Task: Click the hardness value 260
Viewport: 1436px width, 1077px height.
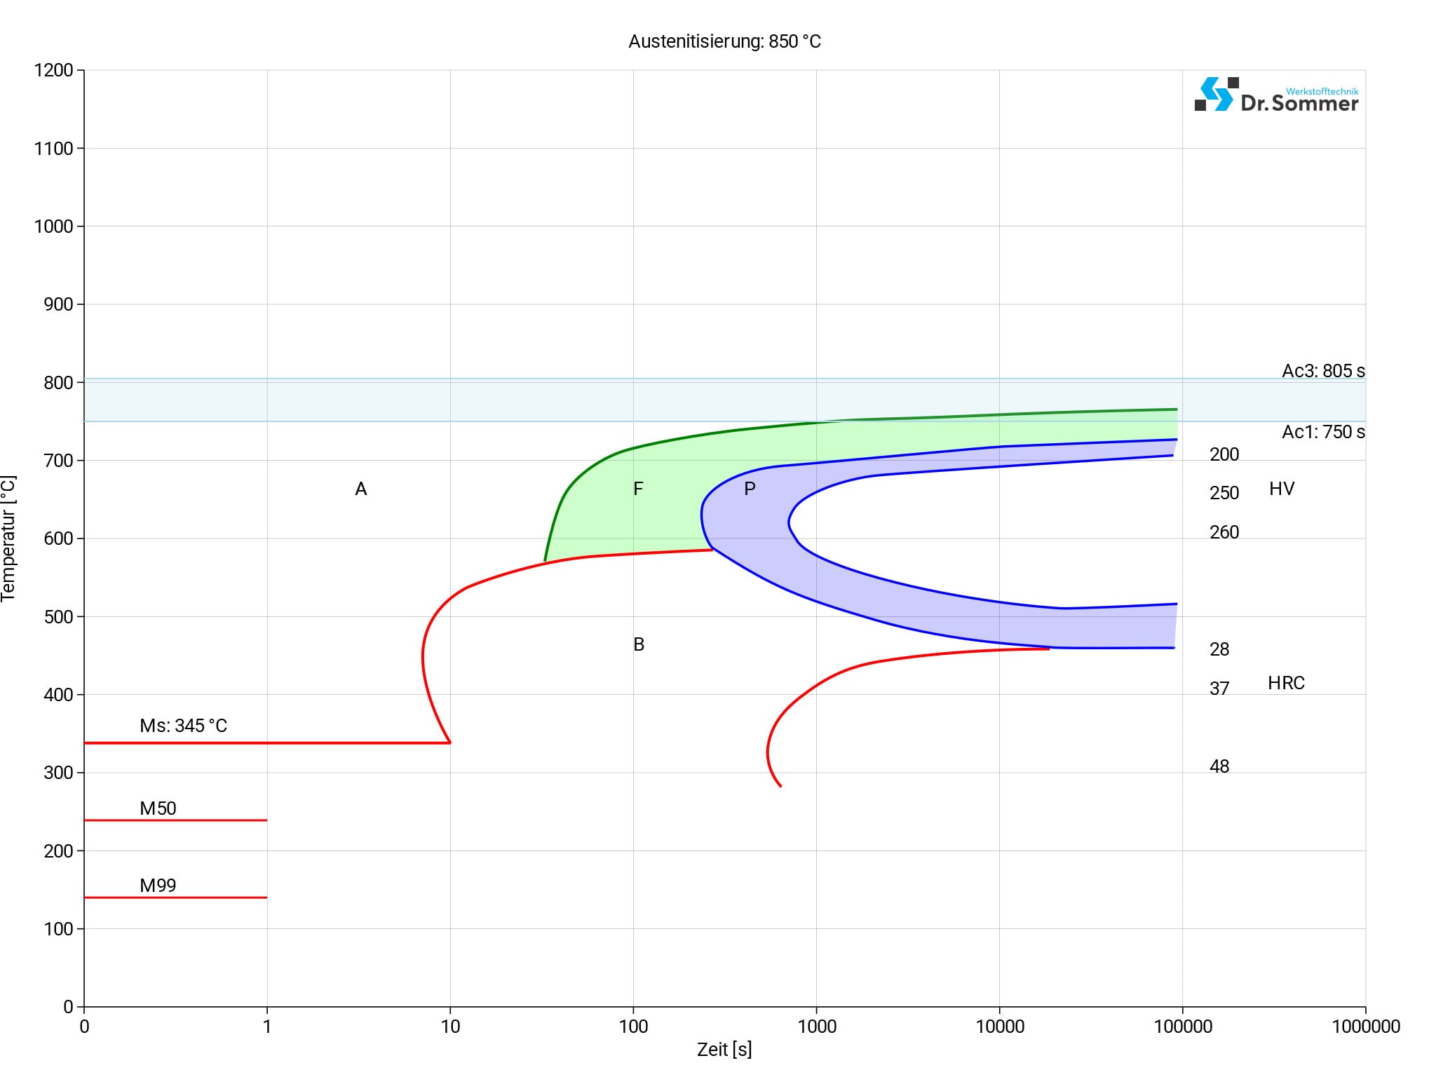Action: click(1224, 532)
